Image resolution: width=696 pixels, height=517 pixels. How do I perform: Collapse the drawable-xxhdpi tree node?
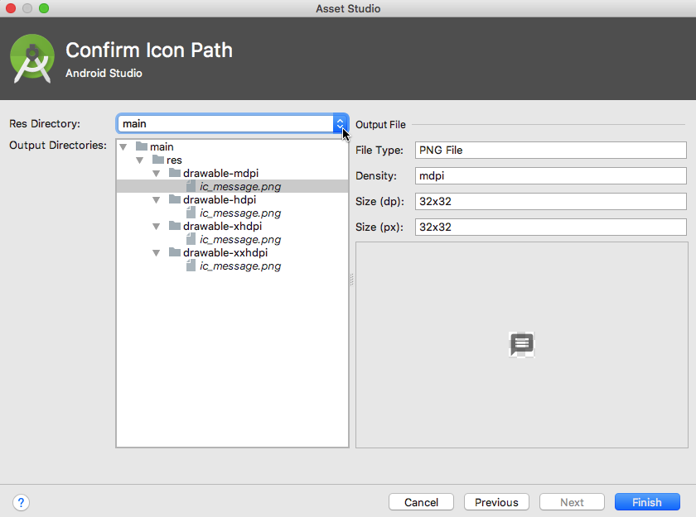point(156,252)
